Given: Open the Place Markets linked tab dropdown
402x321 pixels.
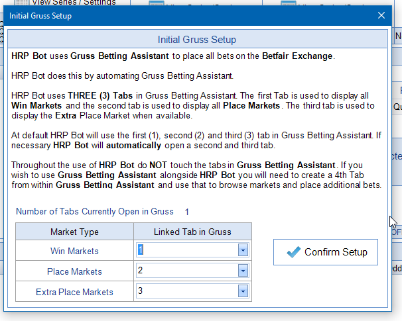Looking at the screenshot, I should (243, 271).
